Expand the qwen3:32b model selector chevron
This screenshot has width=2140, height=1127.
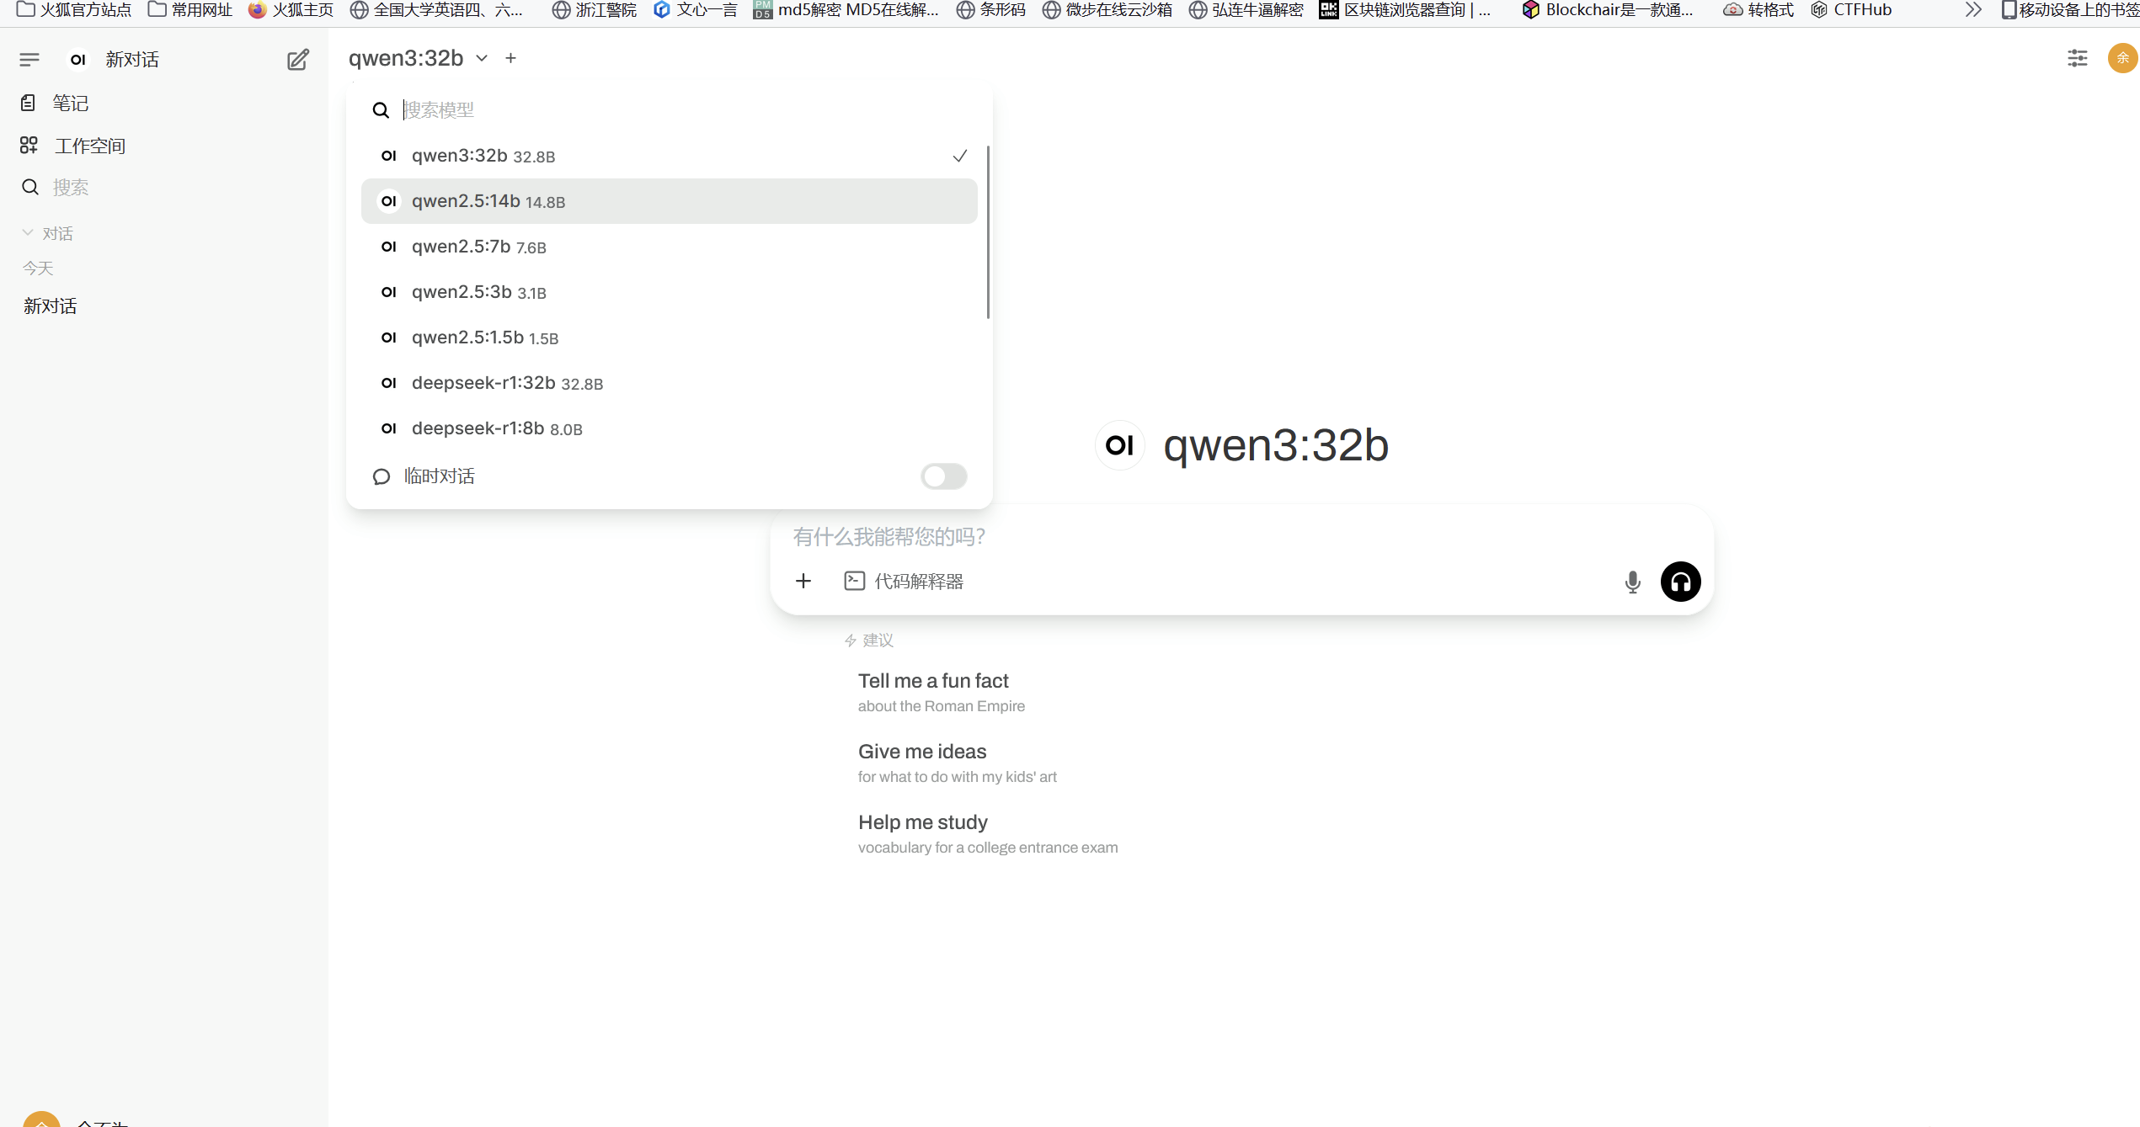tap(482, 58)
